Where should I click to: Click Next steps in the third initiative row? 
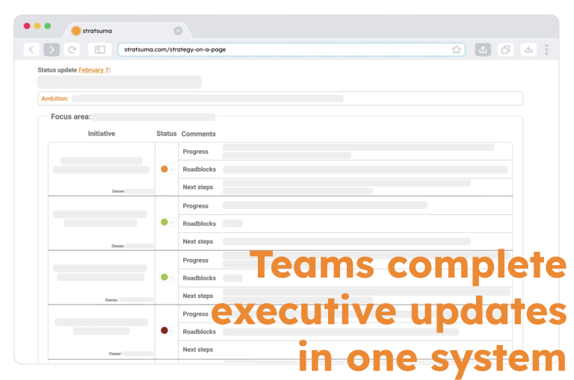[x=197, y=296]
